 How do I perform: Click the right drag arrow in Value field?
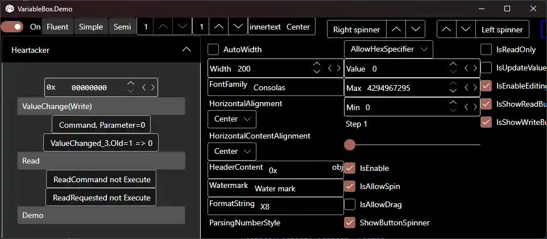(476, 69)
